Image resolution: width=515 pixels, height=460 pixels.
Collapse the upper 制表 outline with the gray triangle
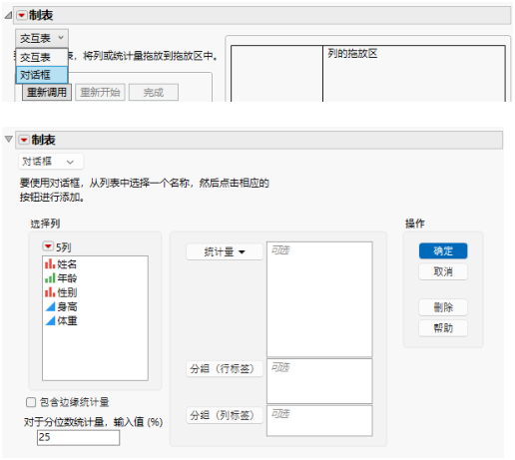8,15
